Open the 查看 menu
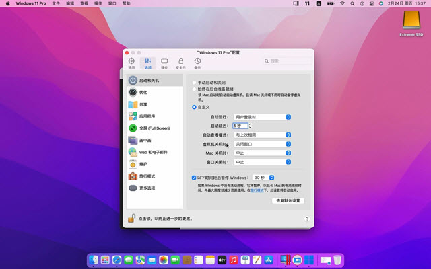 point(84,3)
